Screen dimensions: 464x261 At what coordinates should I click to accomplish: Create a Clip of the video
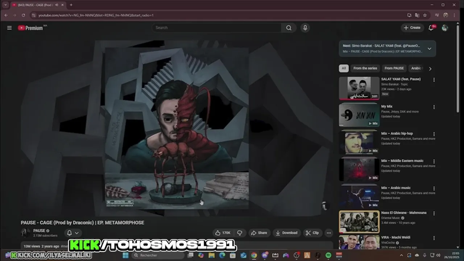click(x=312, y=233)
